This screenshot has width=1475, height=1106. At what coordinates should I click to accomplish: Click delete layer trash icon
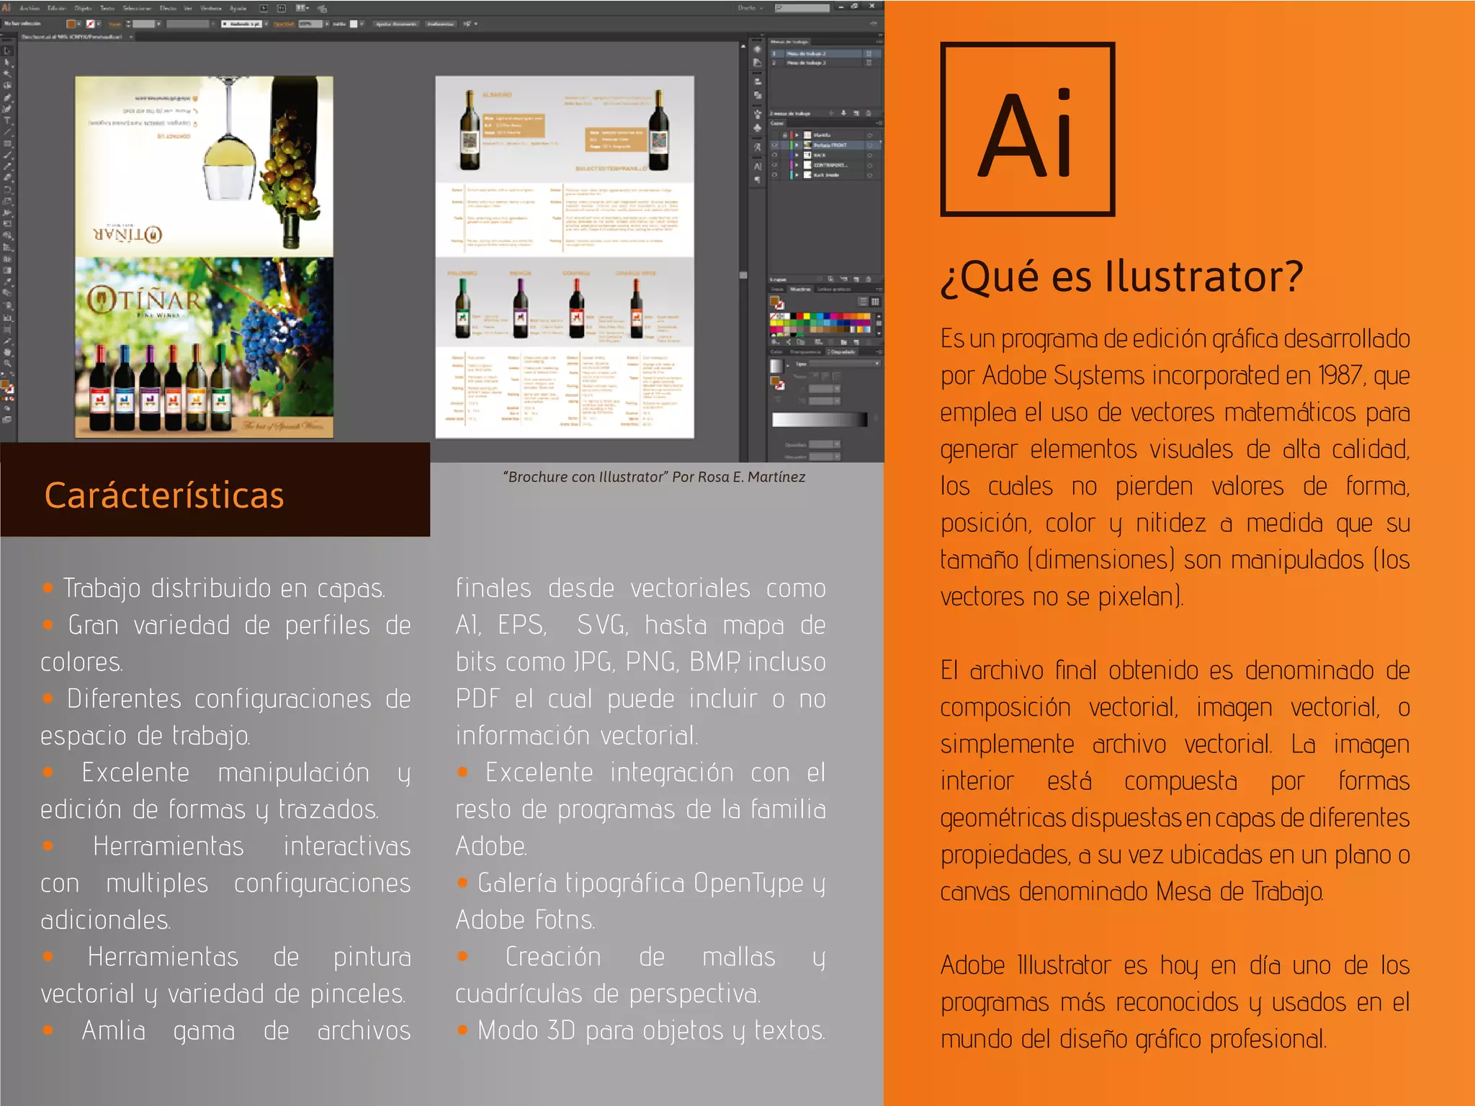coord(869,279)
